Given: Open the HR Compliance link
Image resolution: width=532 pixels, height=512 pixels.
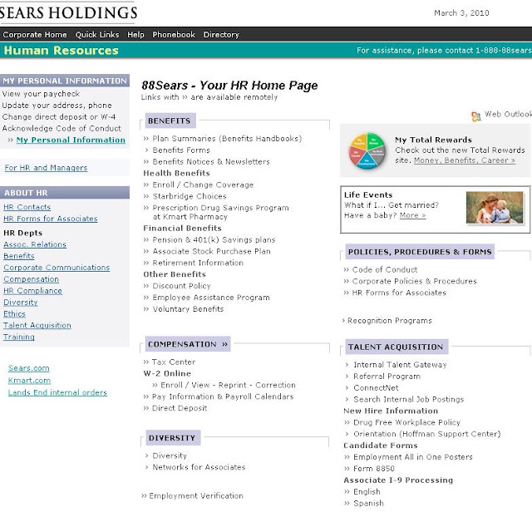Looking at the screenshot, I should 32,291.
